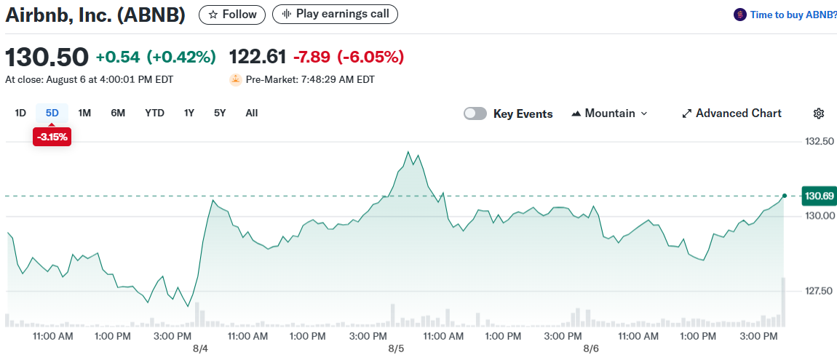The width and height of the screenshot is (837, 355).
Task: Select the 5Y range tab
Action: point(220,113)
